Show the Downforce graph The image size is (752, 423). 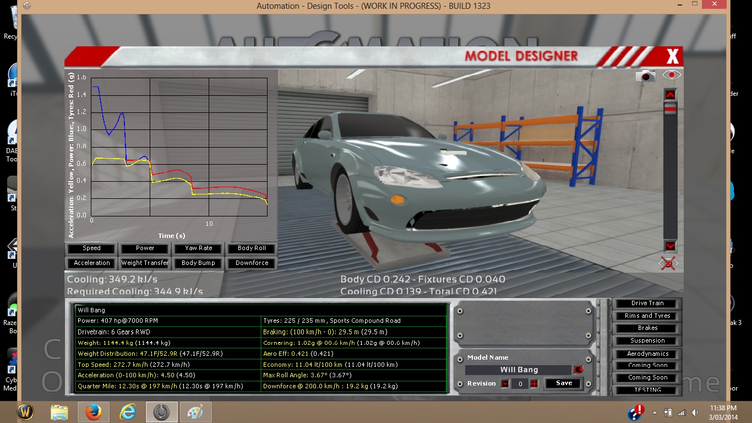pyautogui.click(x=252, y=263)
